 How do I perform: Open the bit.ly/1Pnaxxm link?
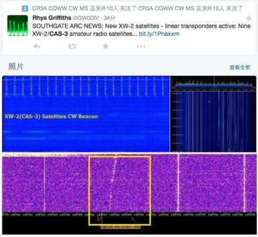click(159, 34)
